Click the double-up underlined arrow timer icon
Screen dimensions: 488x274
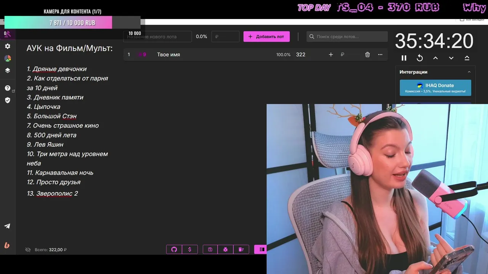[x=467, y=58]
